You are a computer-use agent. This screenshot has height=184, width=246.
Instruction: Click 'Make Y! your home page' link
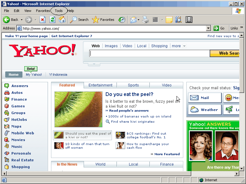[26, 36]
